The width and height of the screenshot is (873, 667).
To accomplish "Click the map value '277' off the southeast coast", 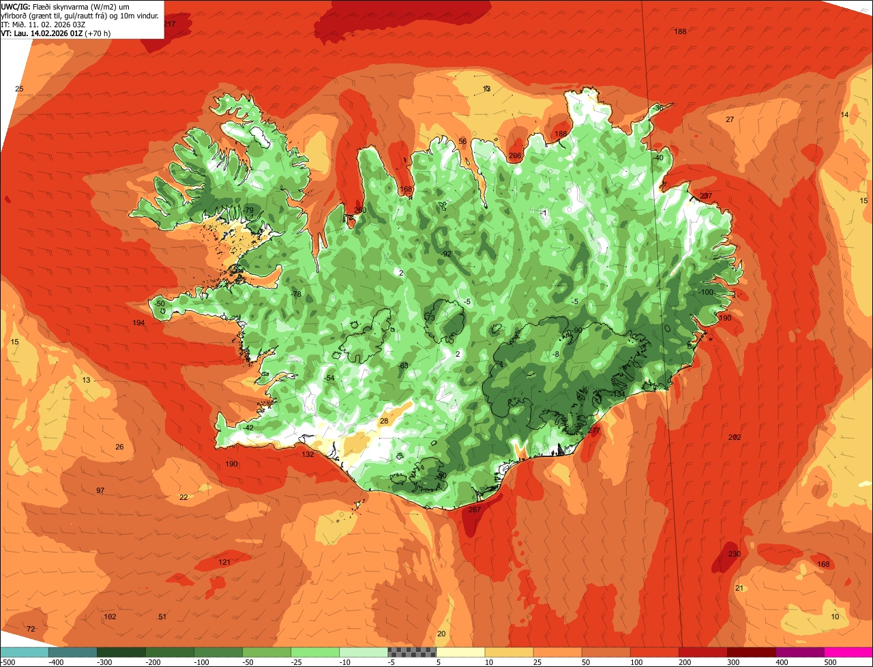I will click(593, 430).
